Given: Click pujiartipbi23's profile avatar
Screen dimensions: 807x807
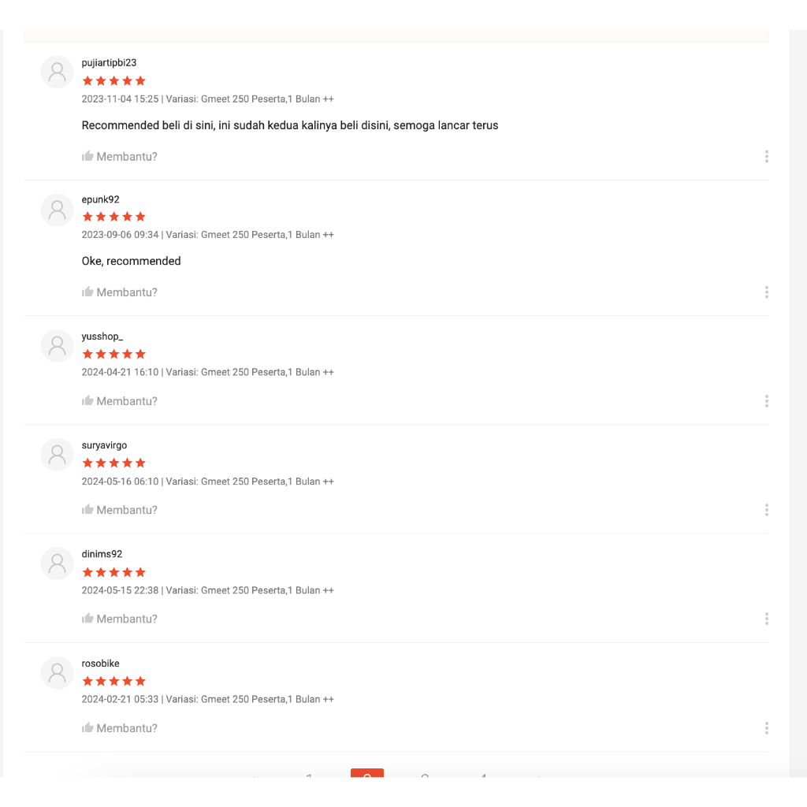Looking at the screenshot, I should click(x=57, y=72).
